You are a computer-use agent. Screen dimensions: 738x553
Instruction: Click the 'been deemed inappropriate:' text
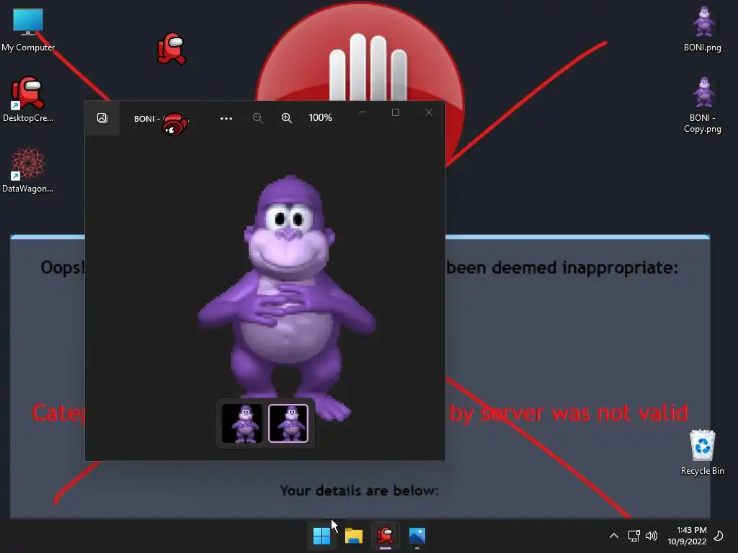pos(562,268)
